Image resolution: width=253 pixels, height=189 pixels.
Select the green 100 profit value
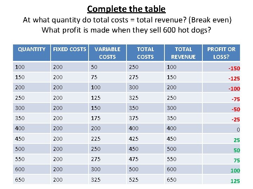pos(235,170)
